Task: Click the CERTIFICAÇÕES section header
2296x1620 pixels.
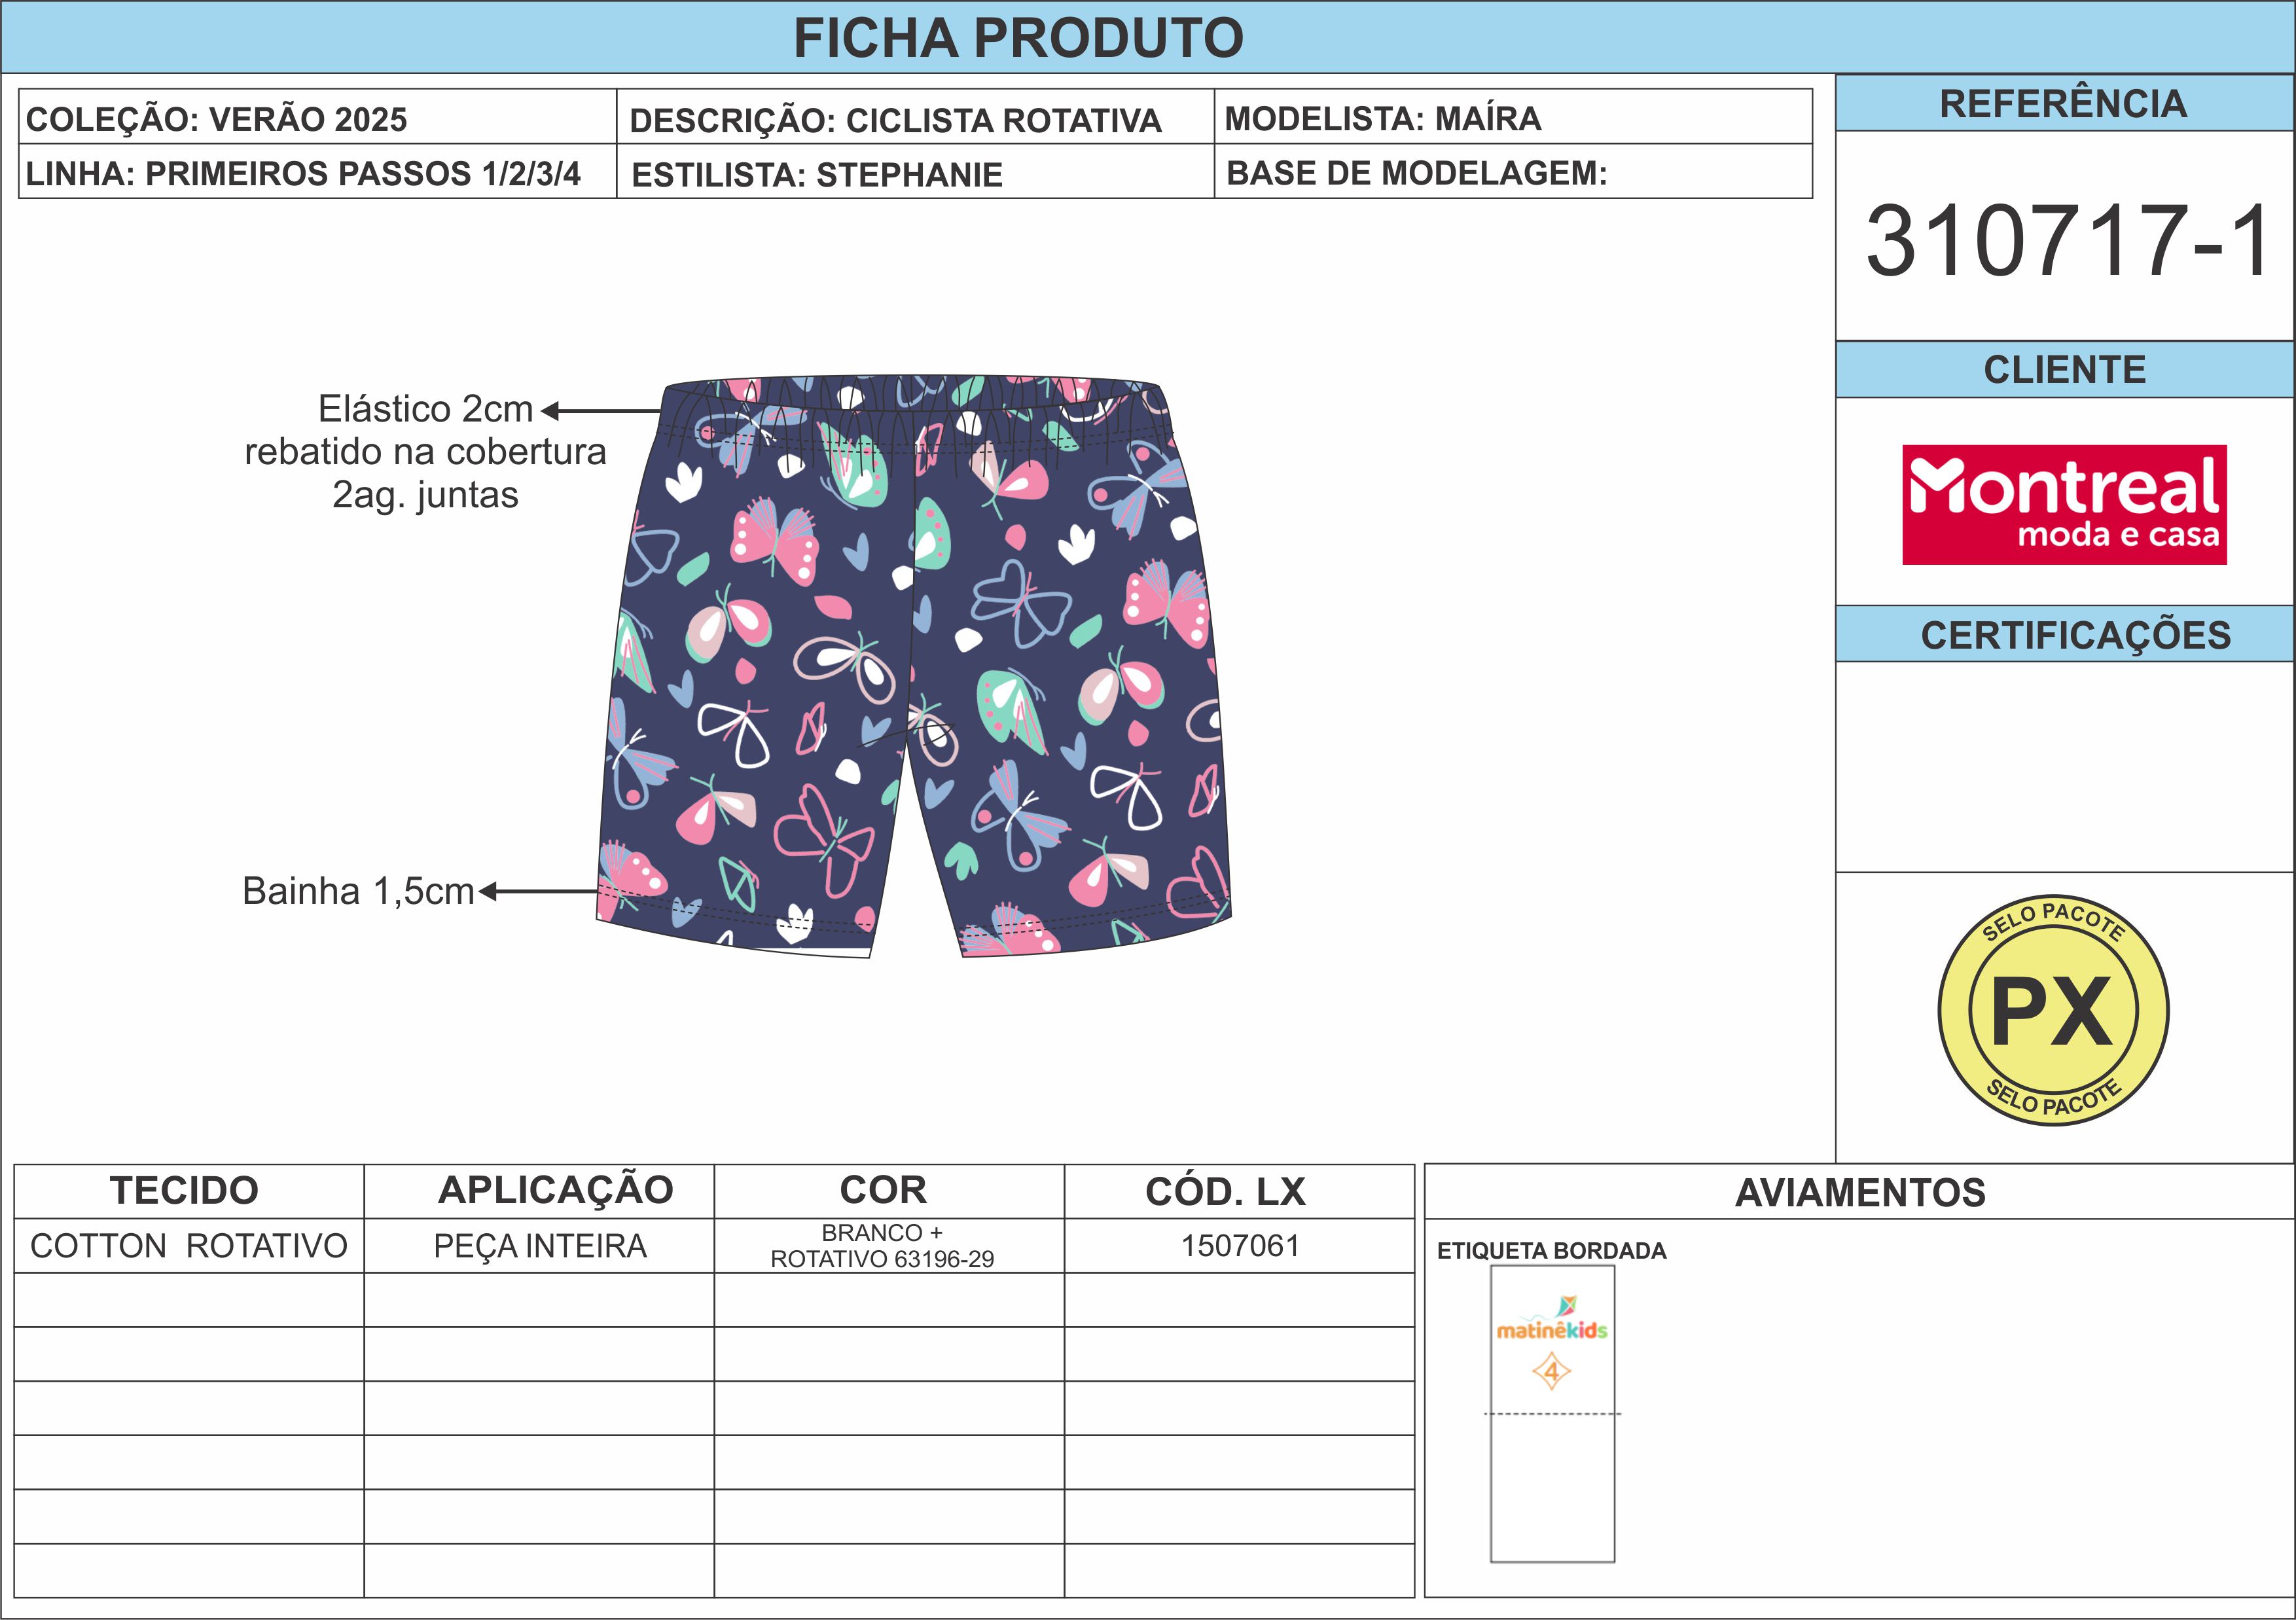Action: click(x=2065, y=634)
